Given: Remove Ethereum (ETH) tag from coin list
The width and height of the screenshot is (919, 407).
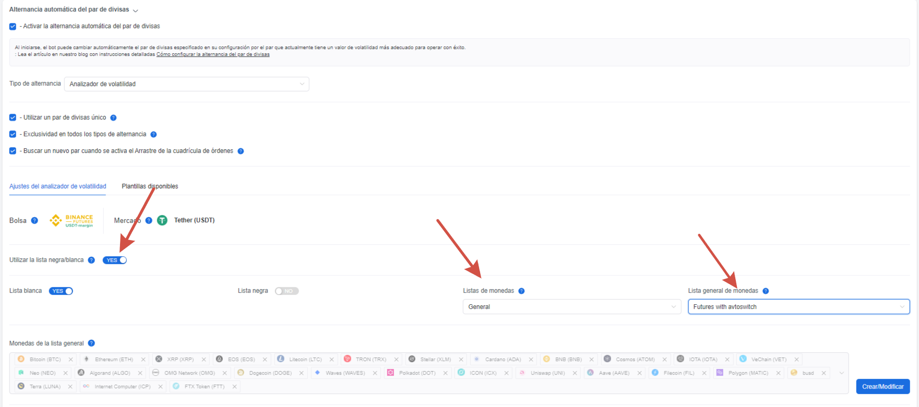Looking at the screenshot, I should [143, 360].
